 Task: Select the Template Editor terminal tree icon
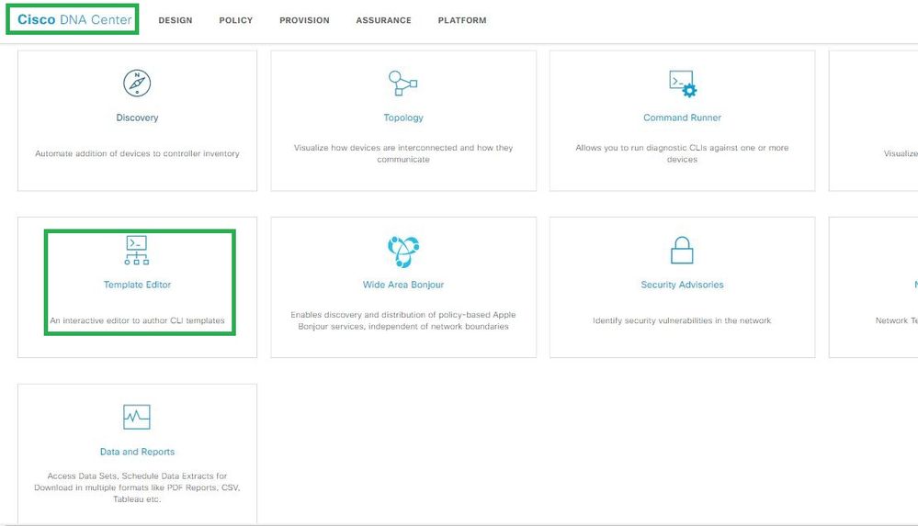tap(136, 251)
